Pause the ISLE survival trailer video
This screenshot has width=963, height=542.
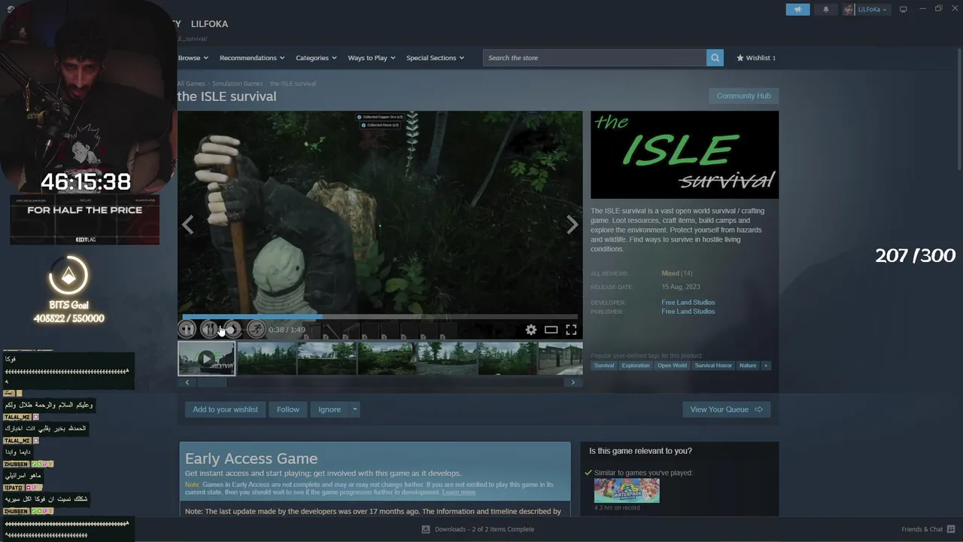[187, 329]
